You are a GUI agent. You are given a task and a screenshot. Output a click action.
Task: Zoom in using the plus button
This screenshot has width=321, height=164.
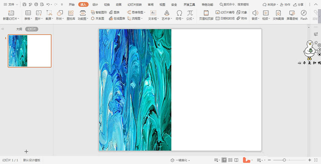tap(310, 160)
